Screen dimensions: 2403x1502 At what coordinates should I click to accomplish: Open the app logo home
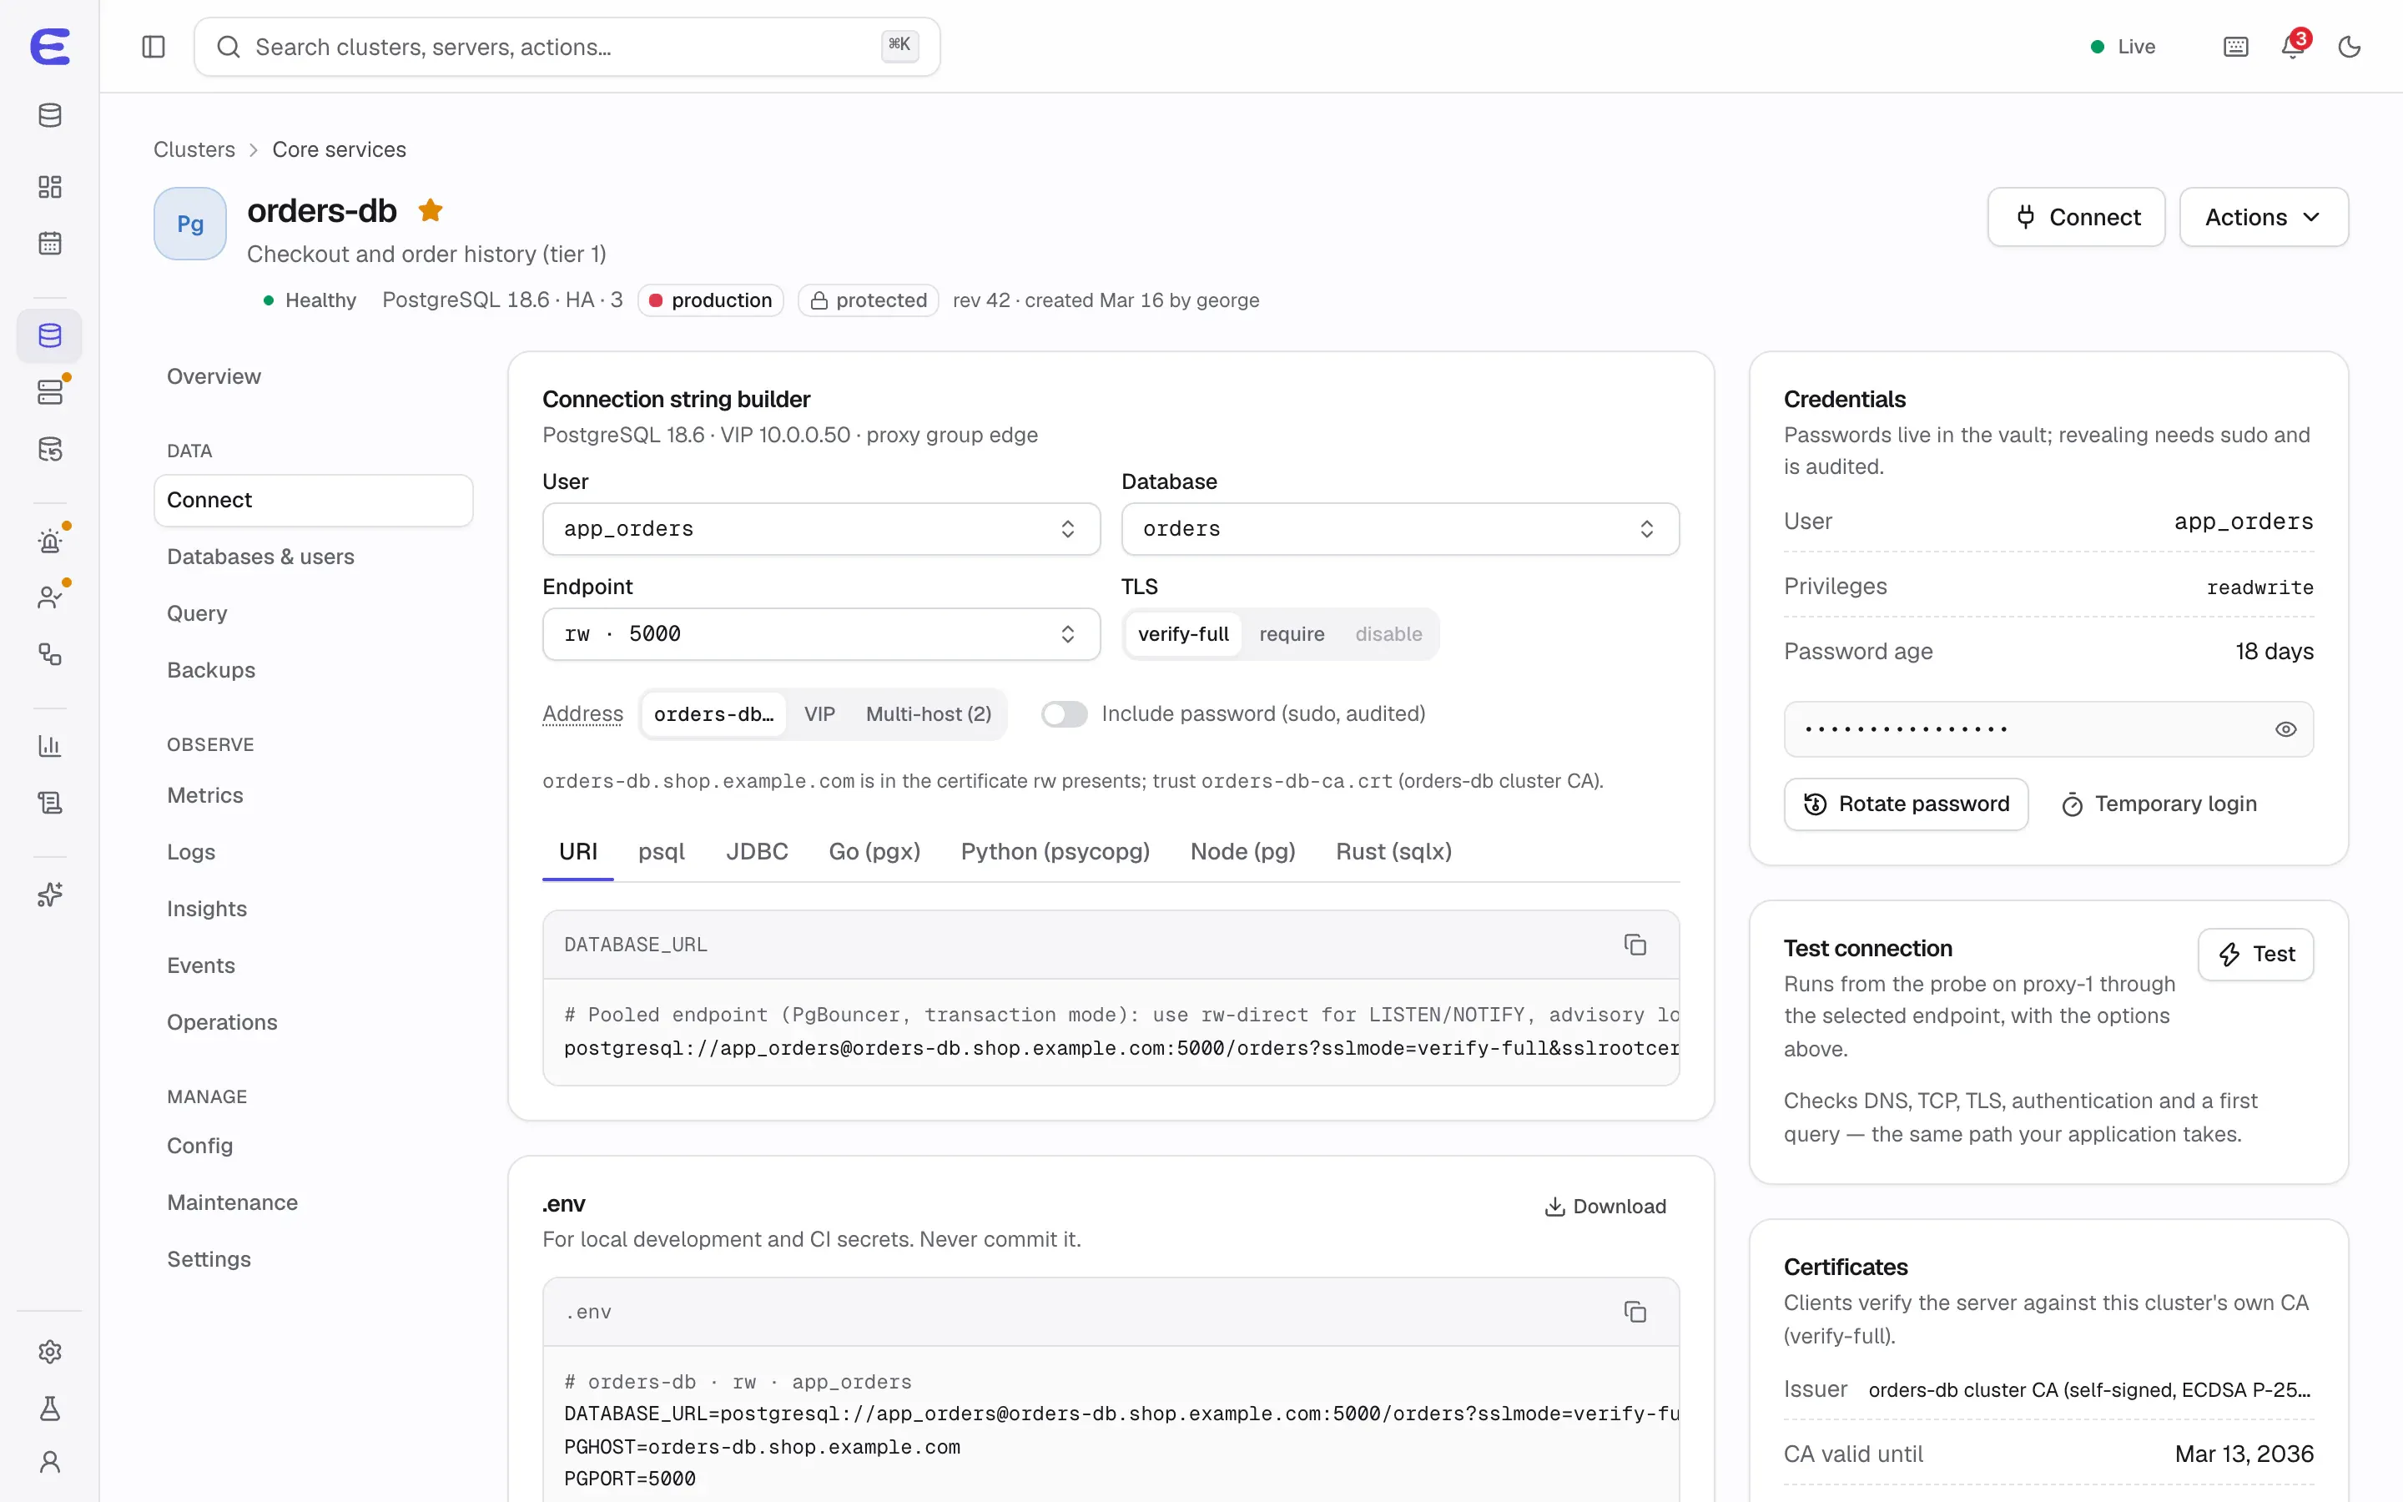pos(50,47)
